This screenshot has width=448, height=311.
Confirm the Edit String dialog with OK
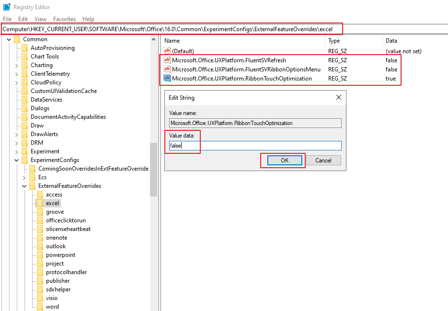pyautogui.click(x=285, y=161)
